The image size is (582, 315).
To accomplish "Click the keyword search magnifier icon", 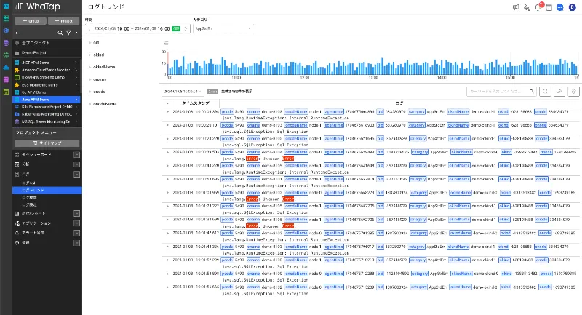I will pyautogui.click(x=532, y=91).
